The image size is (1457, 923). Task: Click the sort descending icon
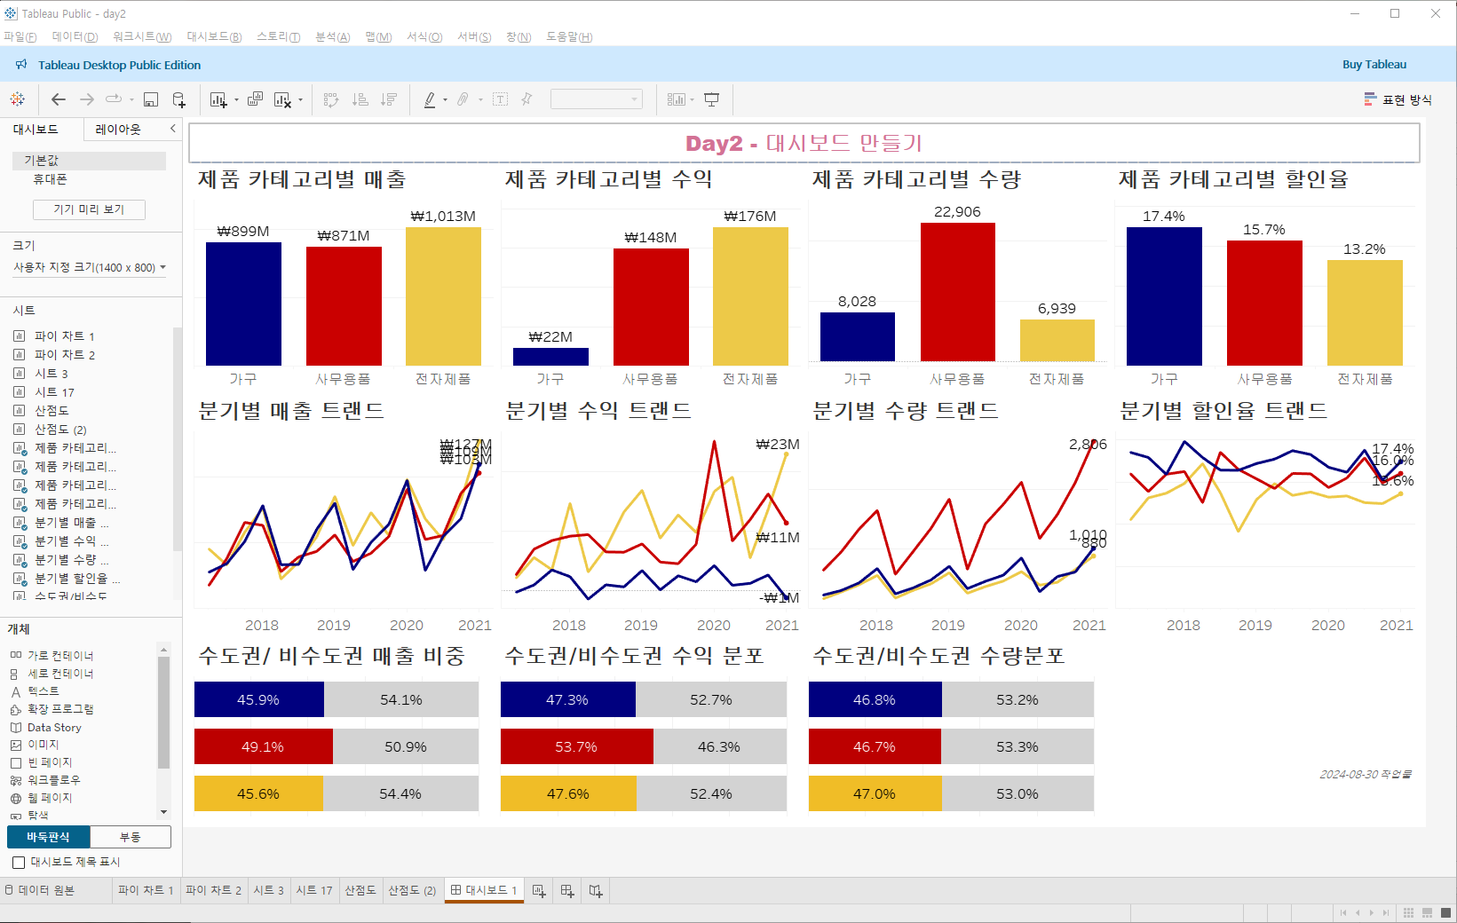pos(389,99)
